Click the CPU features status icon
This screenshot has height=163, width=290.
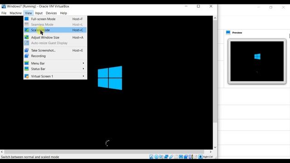point(190,157)
